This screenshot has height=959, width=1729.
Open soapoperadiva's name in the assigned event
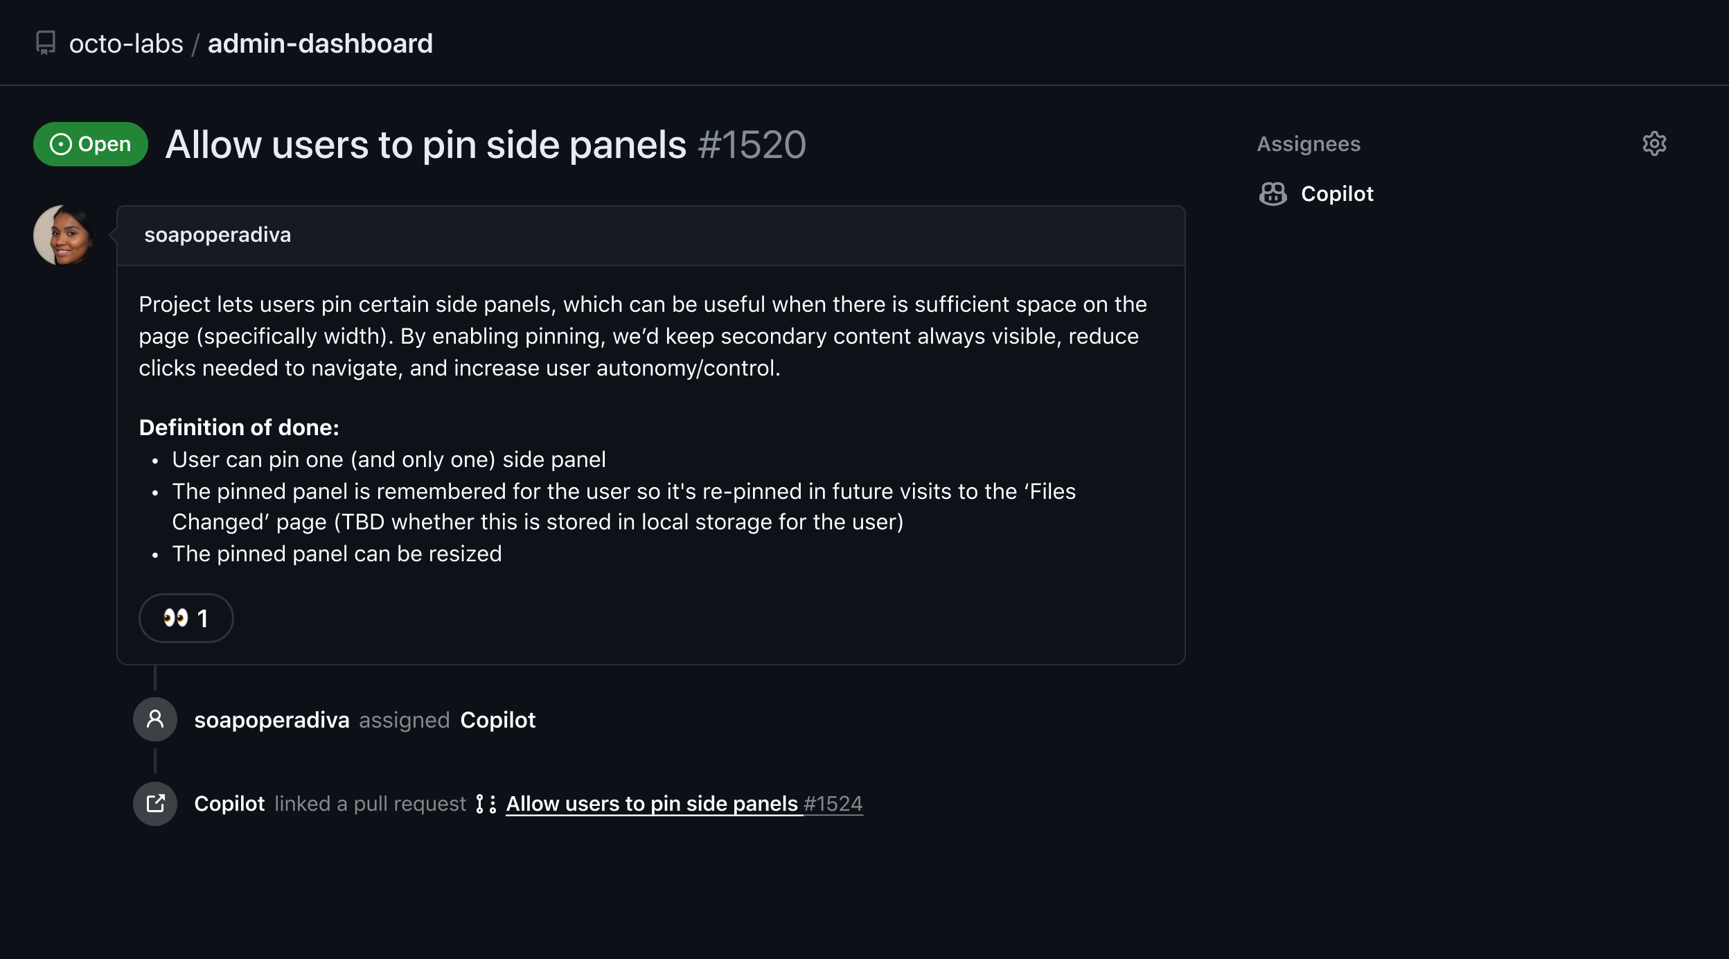point(272,720)
